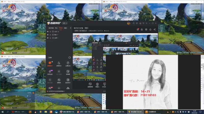The width and height of the screenshot is (204, 114).
Task: Add 直播弹幕 source below preview
Action: click(90, 85)
